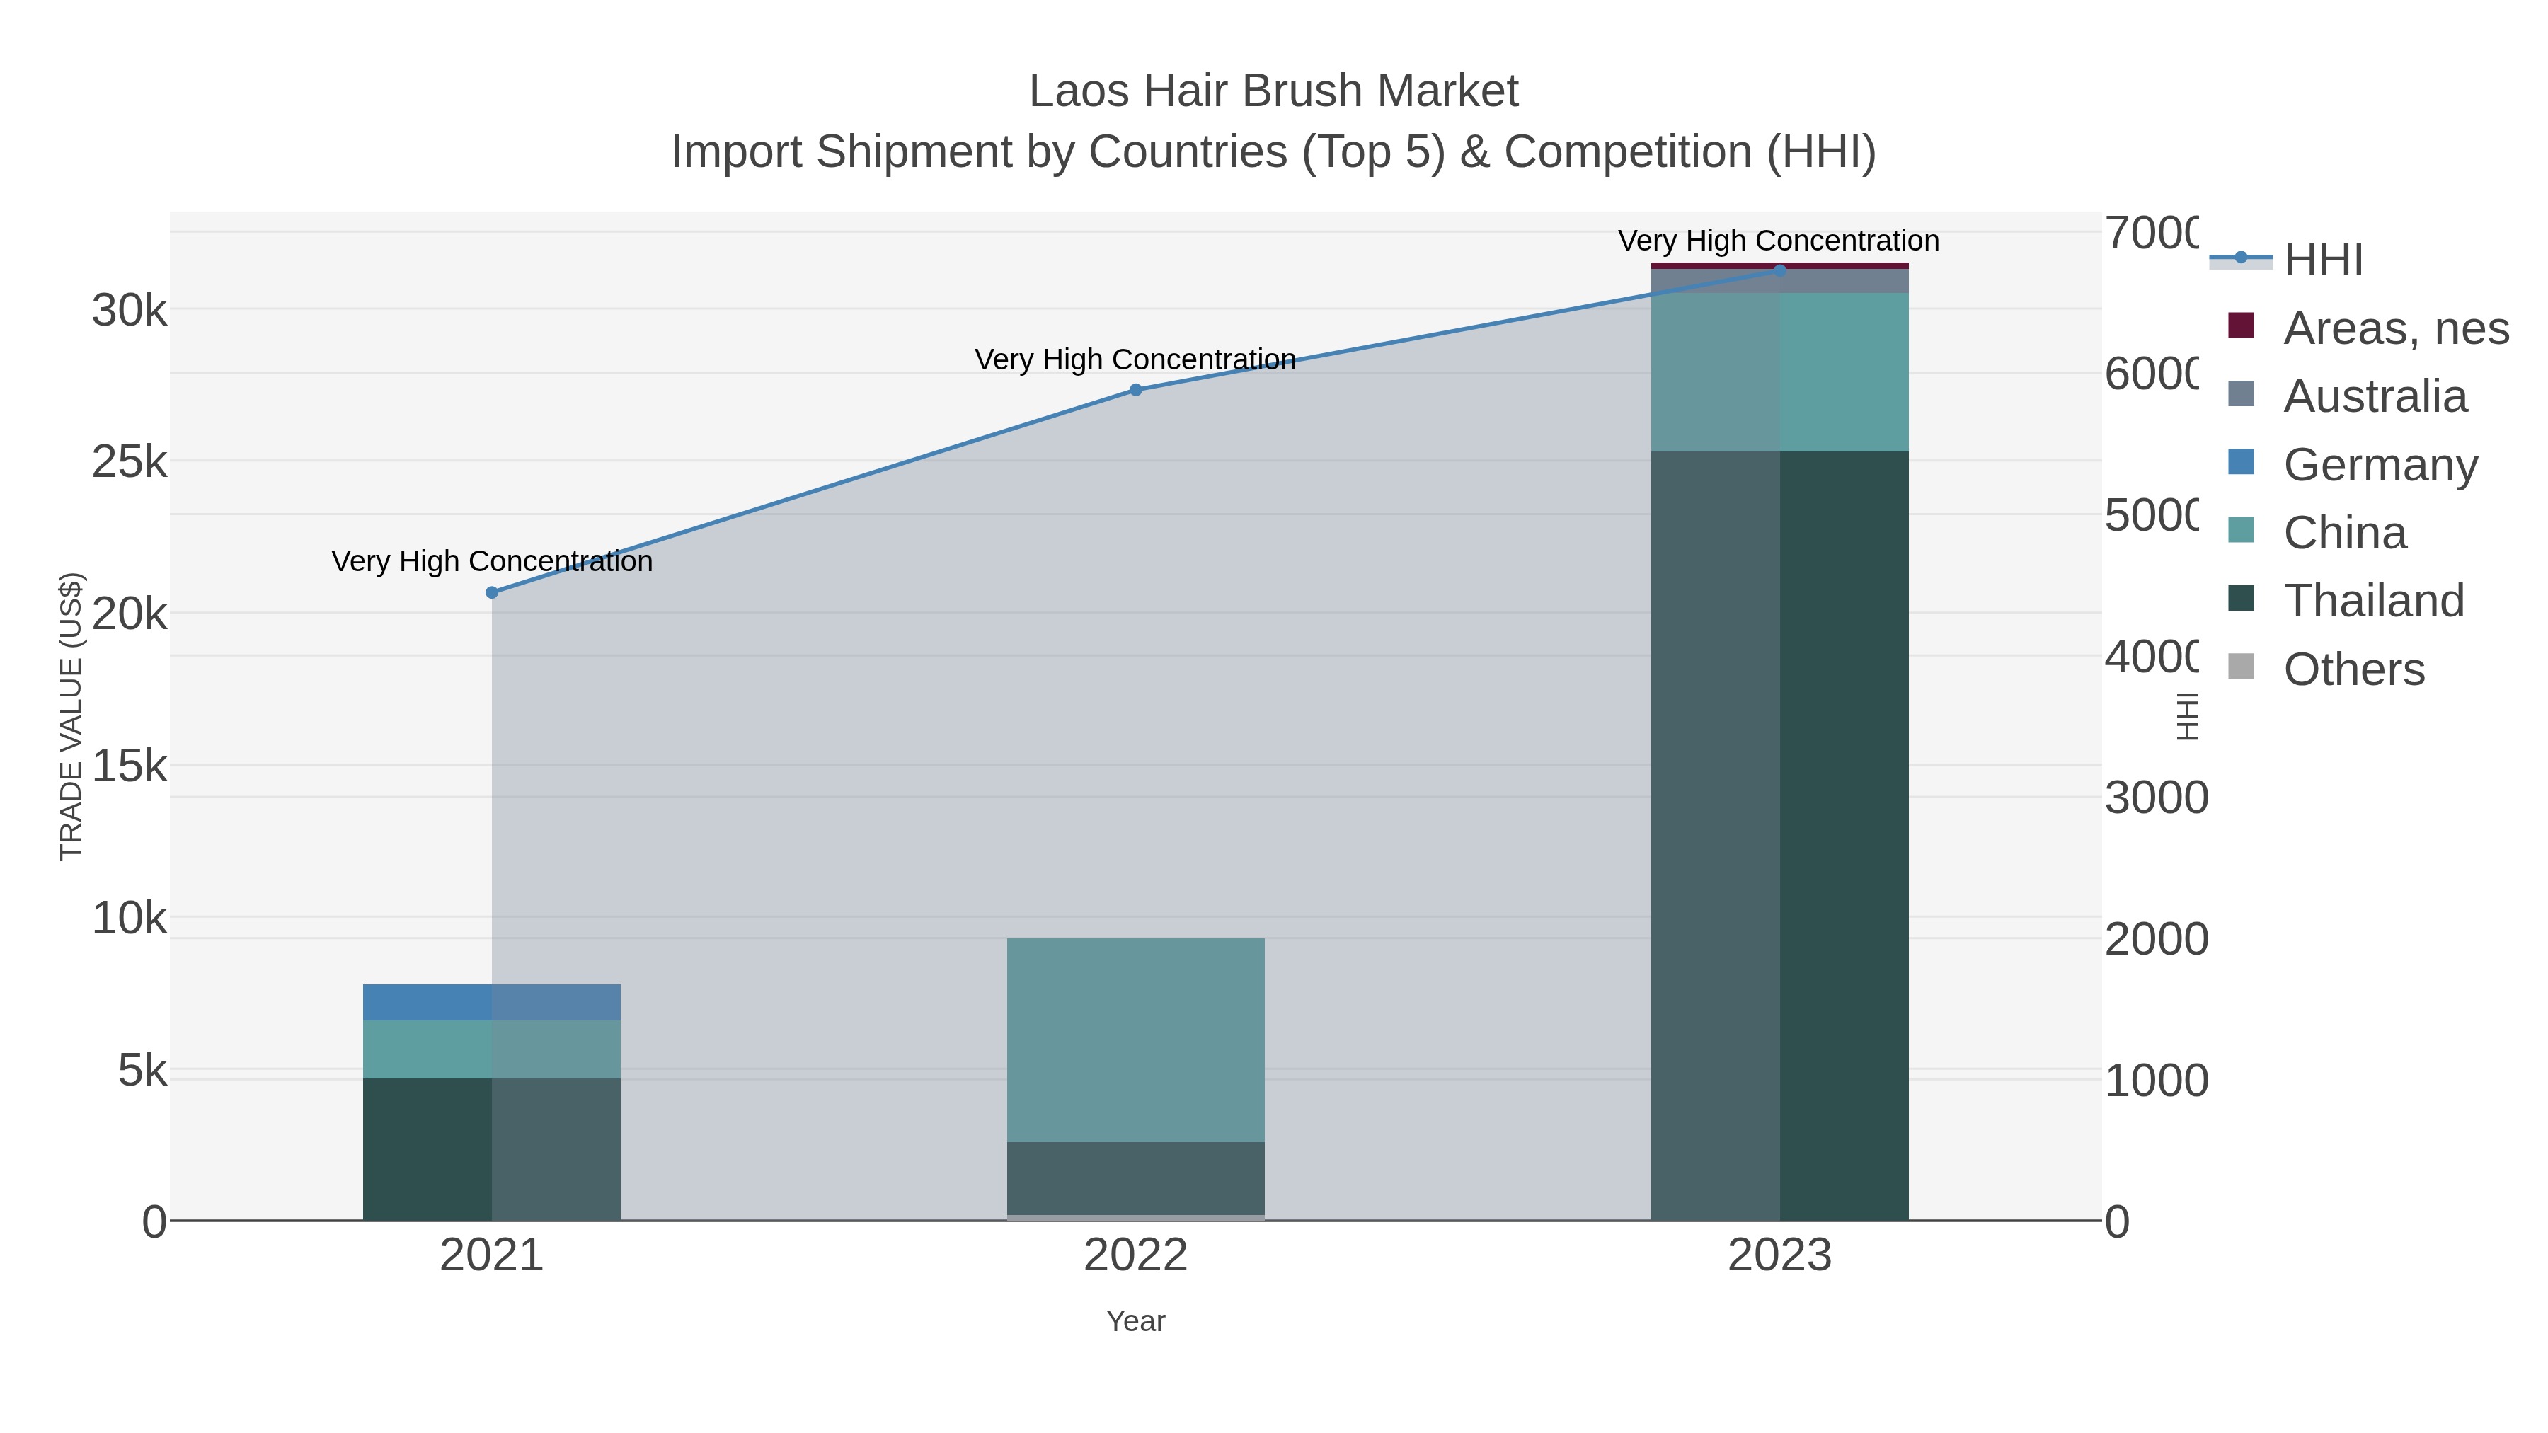Click the 25k left axis tick
Image resolution: width=2548 pixels, height=1433 pixels.
tap(130, 462)
